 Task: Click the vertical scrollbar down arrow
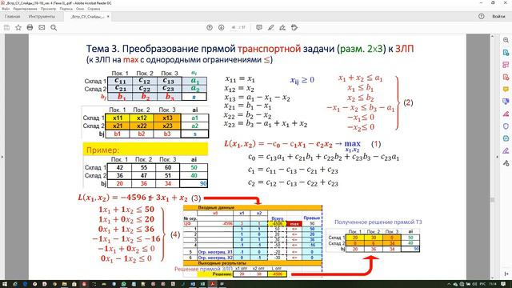click(x=493, y=278)
